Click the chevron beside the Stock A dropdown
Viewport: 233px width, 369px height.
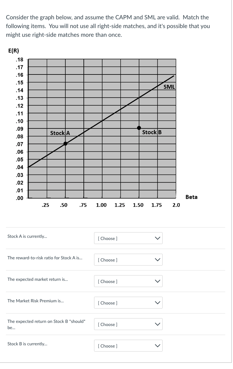(x=157, y=238)
